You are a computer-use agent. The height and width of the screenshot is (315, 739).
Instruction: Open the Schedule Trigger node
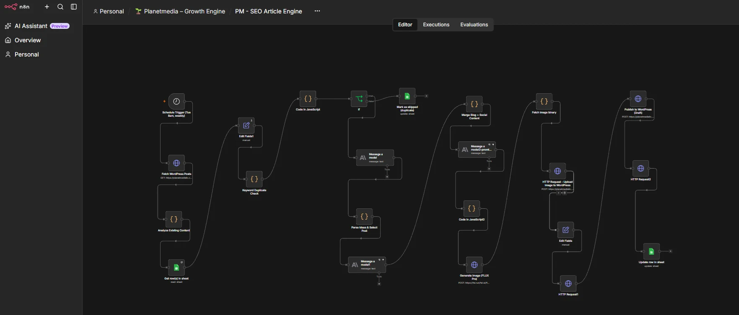tap(176, 102)
